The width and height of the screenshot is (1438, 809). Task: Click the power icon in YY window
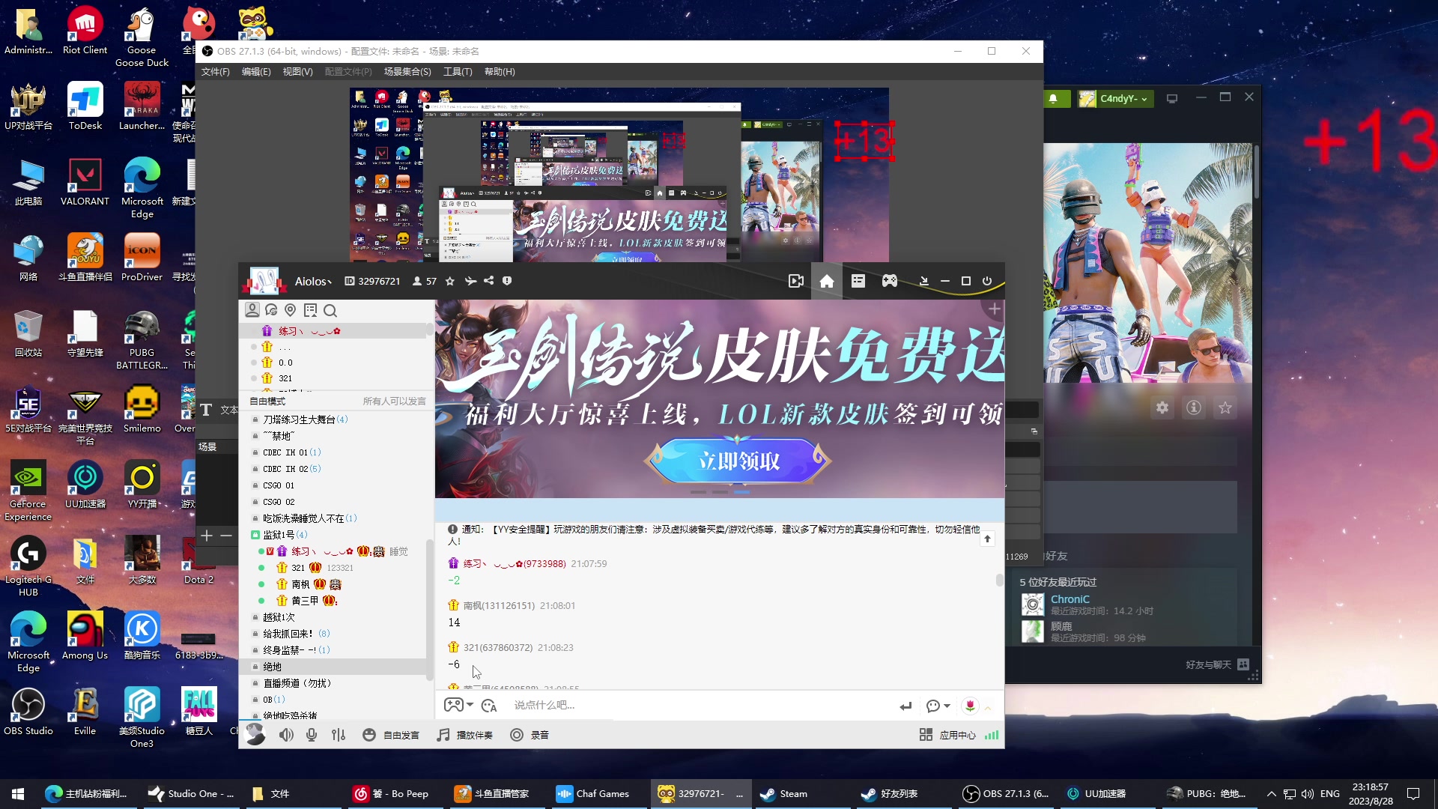(986, 281)
